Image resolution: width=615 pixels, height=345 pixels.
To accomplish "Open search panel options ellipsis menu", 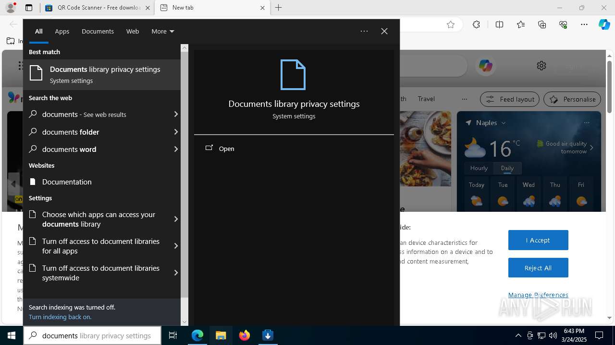I will (x=364, y=31).
